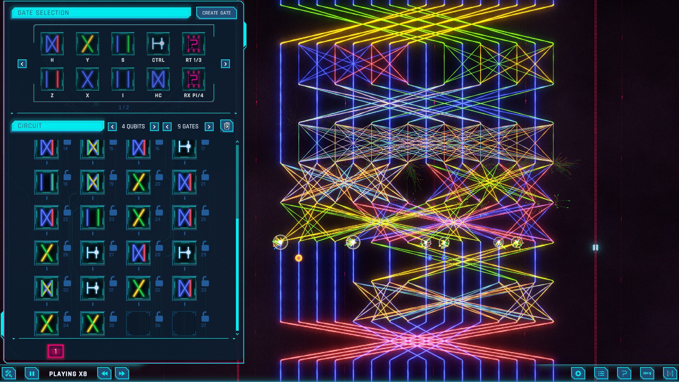679x382 pixels.
Task: Open the help question-mark panel
Action: pyautogui.click(x=624, y=373)
